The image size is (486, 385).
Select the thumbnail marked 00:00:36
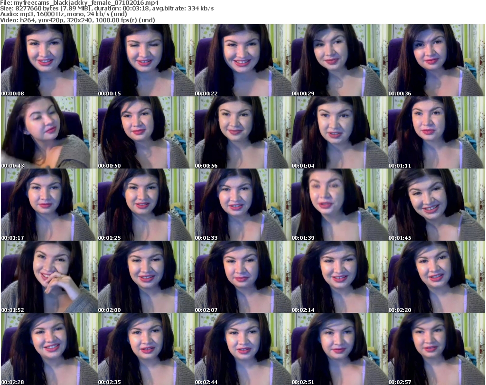436,60
